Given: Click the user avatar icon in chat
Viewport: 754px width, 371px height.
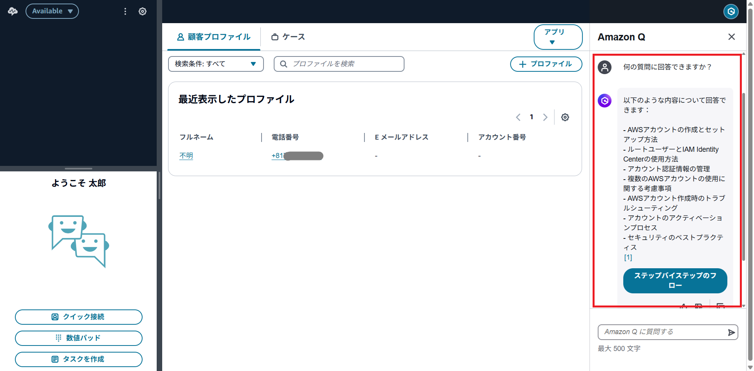Looking at the screenshot, I should click(x=605, y=67).
